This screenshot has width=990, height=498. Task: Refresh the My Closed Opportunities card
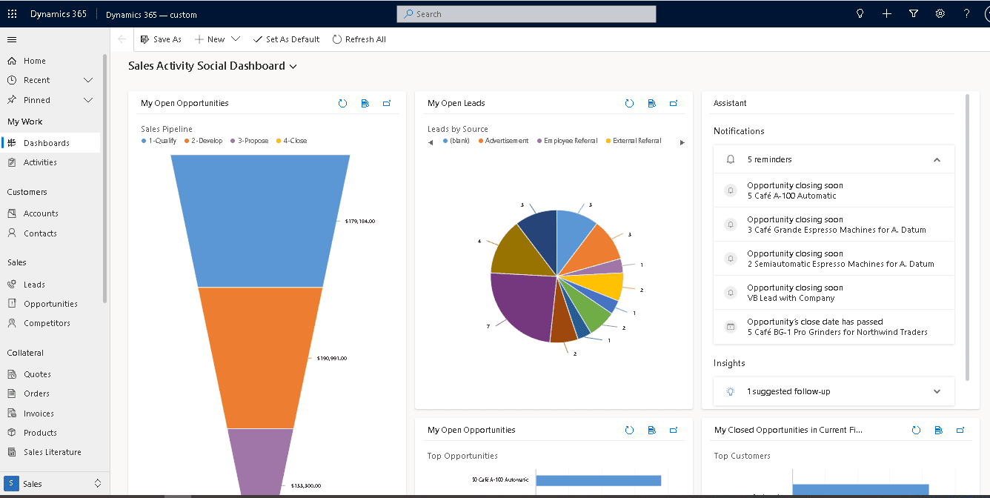click(x=916, y=430)
